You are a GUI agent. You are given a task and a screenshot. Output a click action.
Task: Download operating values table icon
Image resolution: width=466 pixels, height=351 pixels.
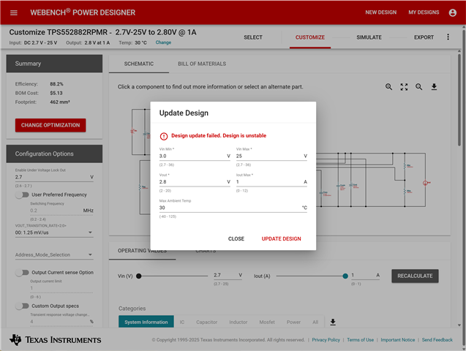(333, 322)
